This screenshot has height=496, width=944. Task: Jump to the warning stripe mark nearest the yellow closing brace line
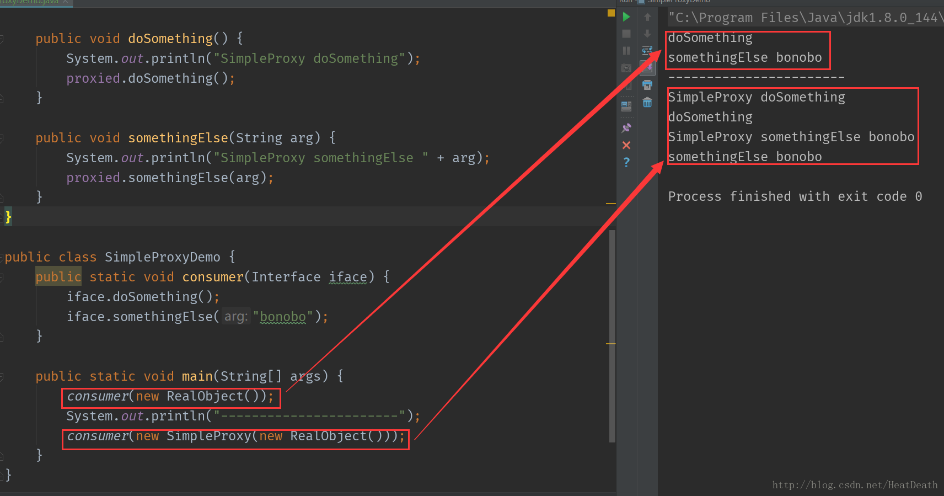[611, 204]
